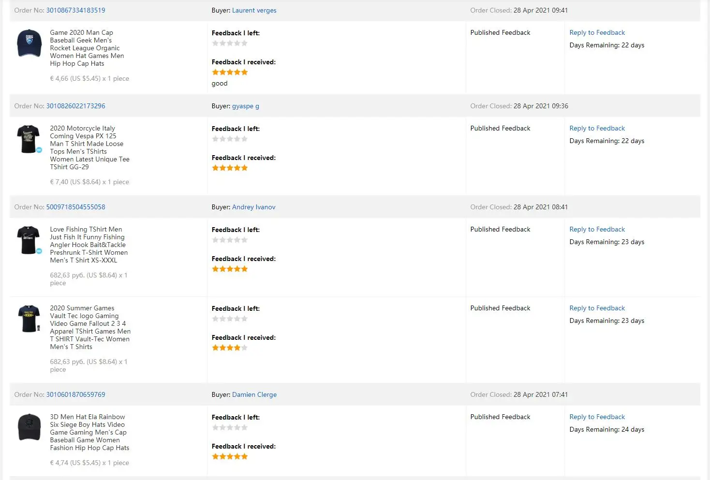
Task: Click the gray stars left for the Rocket League cap
Action: 230,44
